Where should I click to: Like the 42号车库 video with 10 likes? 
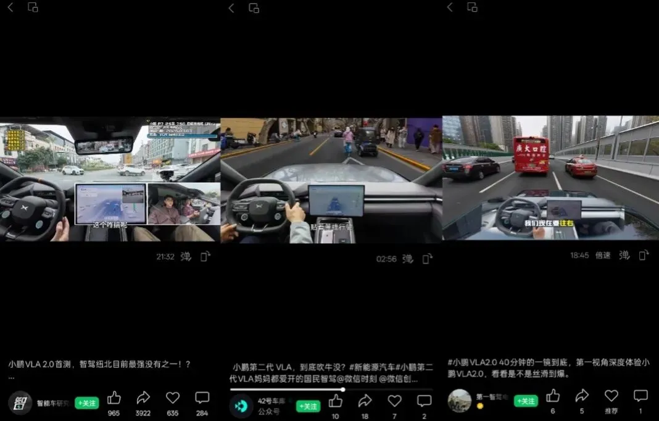(336, 401)
